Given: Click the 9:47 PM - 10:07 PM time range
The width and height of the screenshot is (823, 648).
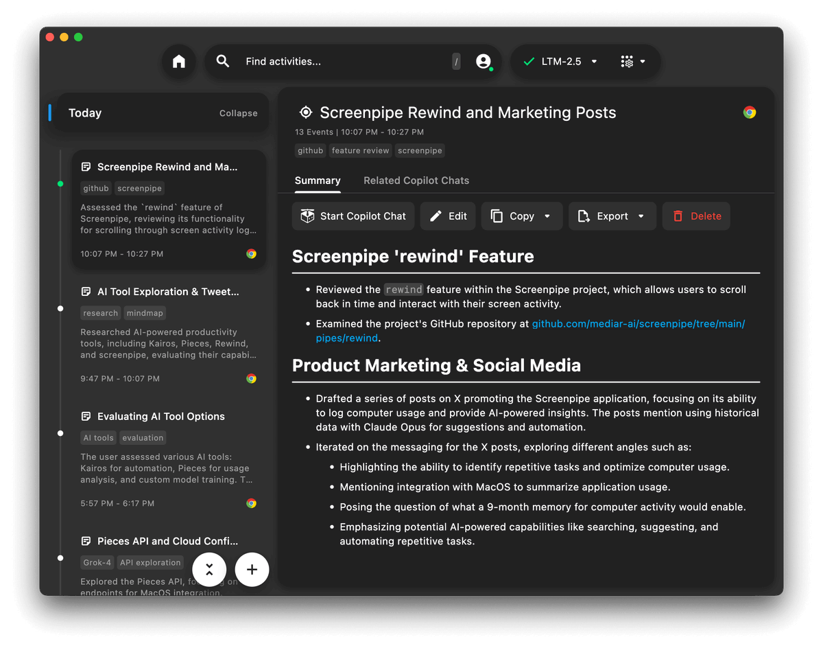Looking at the screenshot, I should click(x=120, y=379).
